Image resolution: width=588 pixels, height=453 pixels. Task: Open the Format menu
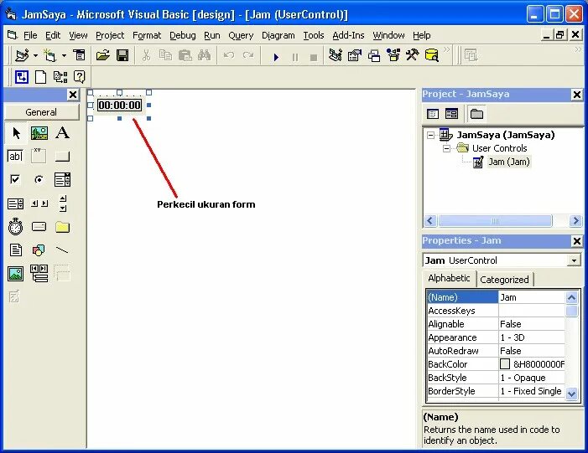click(x=147, y=35)
